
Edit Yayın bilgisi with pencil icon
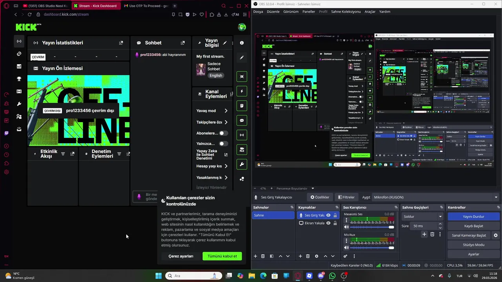pos(225,43)
